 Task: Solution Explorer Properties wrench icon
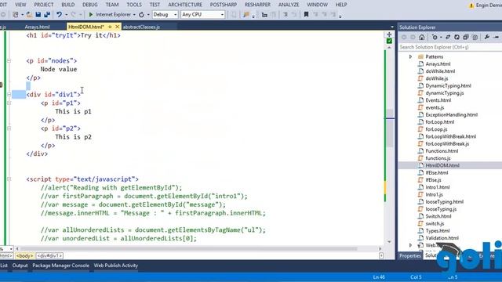pyautogui.click(x=487, y=37)
